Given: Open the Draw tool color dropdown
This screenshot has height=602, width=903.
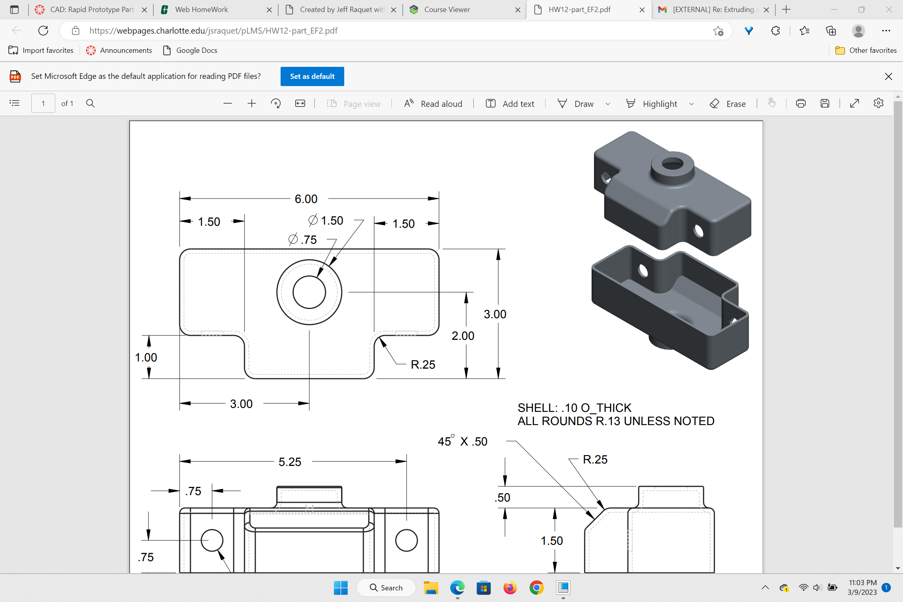Looking at the screenshot, I should (608, 103).
